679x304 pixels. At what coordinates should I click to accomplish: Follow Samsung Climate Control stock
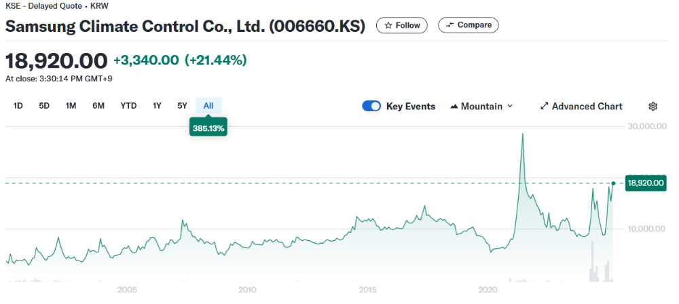coord(402,25)
